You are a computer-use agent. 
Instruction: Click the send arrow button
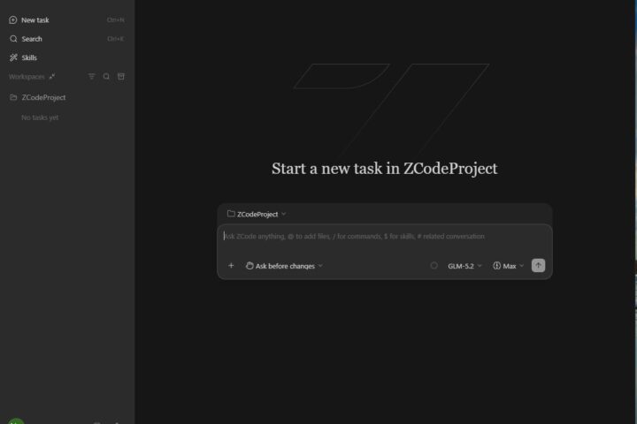[x=538, y=266]
